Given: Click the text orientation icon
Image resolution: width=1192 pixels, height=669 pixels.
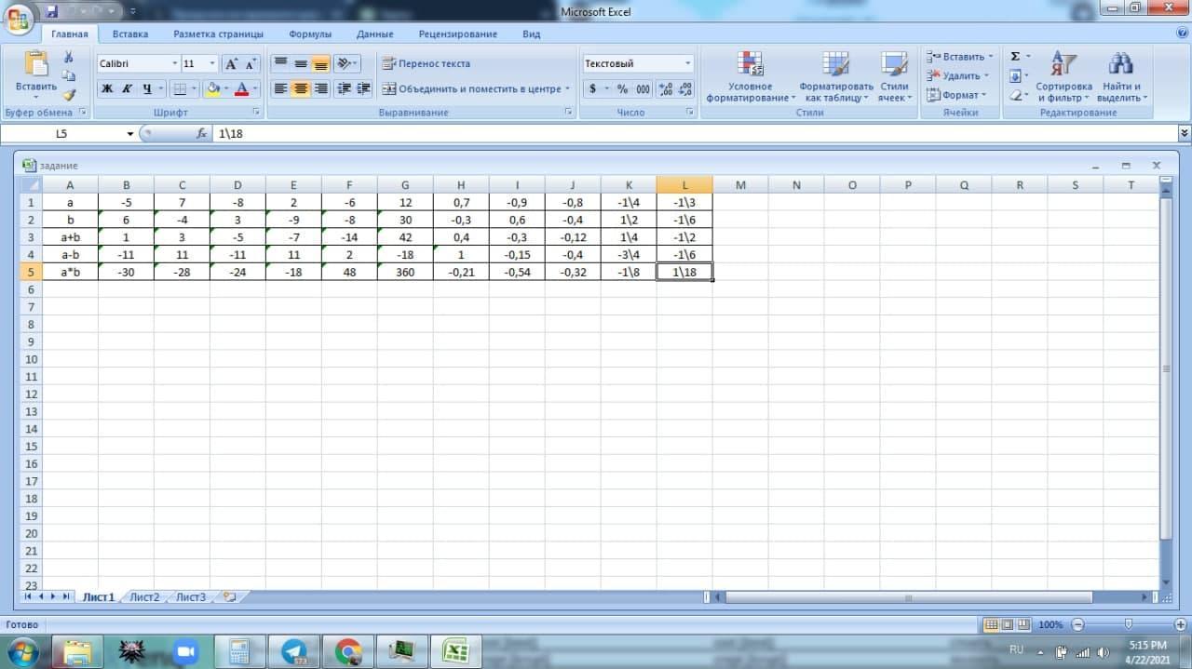Looking at the screenshot, I should [344, 64].
